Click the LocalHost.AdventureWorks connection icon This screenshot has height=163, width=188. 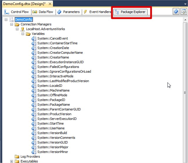coord(23,29)
